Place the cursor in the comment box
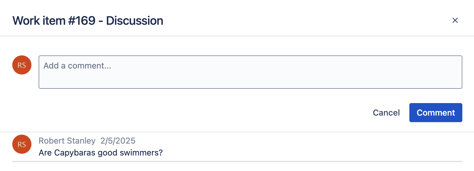 coord(250,72)
